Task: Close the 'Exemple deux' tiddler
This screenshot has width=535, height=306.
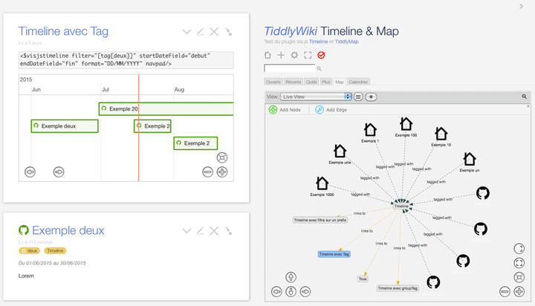Action: (214, 231)
